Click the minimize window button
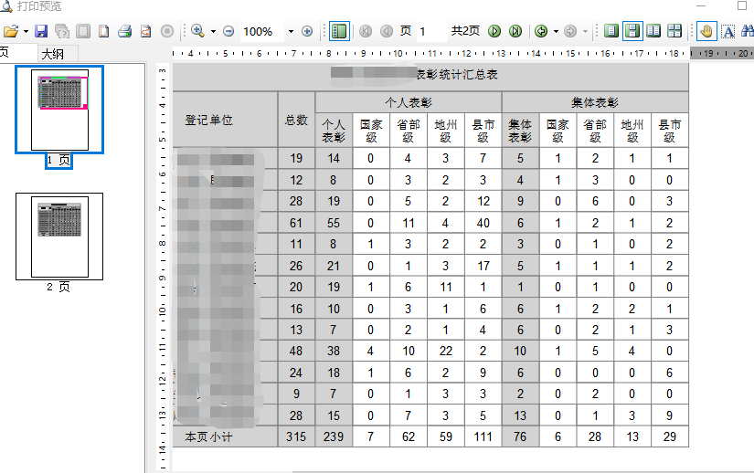Image resolution: width=754 pixels, height=473 pixels. [701, 5]
